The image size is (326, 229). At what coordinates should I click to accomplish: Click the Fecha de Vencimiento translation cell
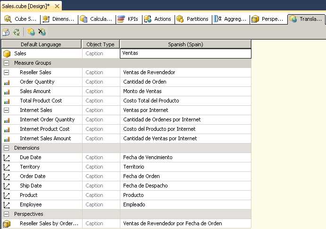tap(185, 157)
